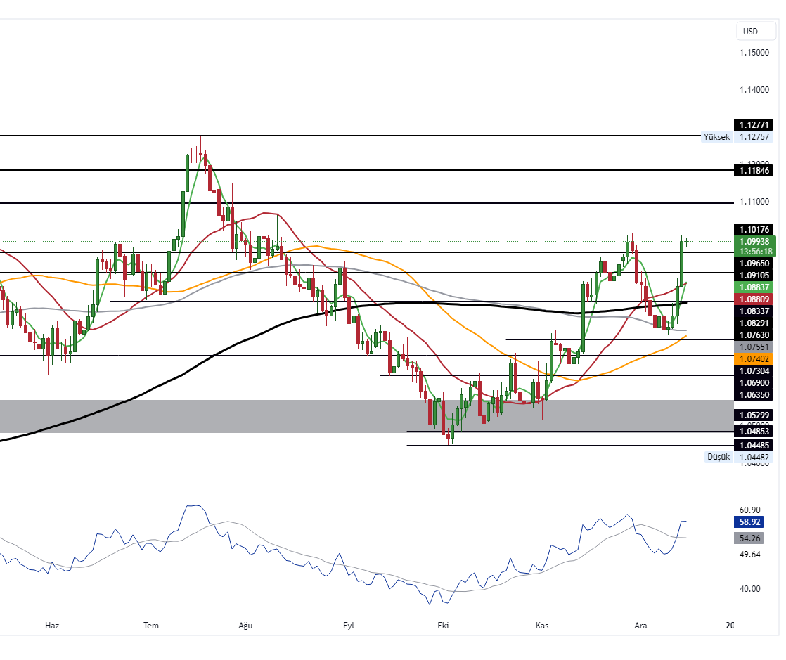Click the orange moving average value 1.07402

coord(754,358)
